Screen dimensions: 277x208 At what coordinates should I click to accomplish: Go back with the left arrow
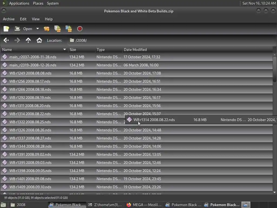pos(6,40)
